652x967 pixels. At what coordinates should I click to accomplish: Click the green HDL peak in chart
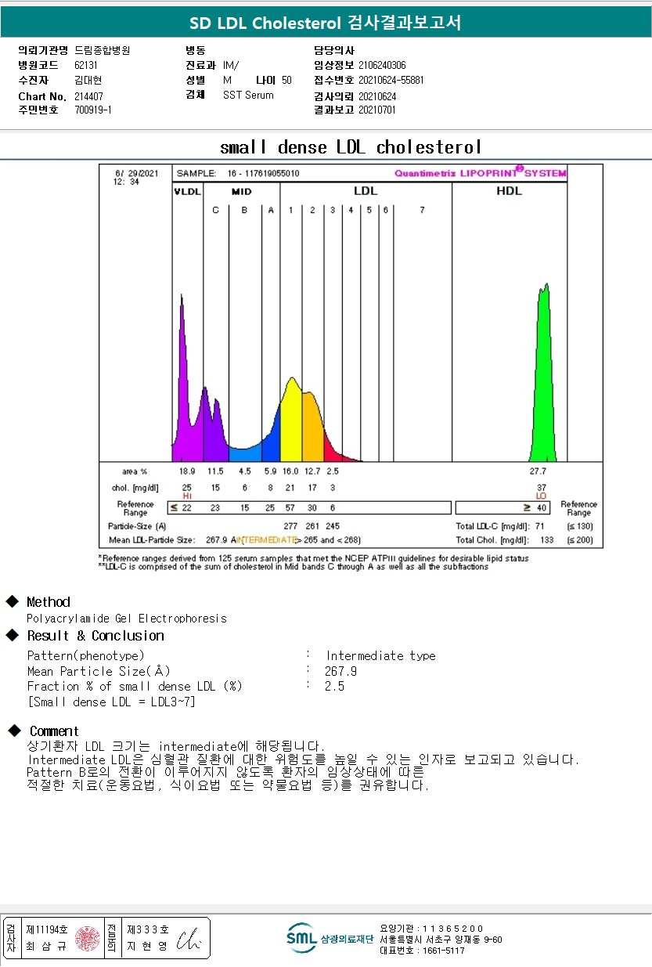[542, 376]
